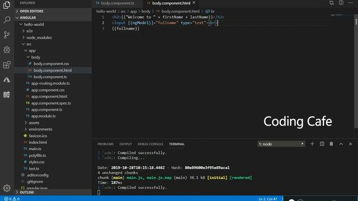Open the Search view in activity bar
The image size is (358, 201).
(7, 20)
